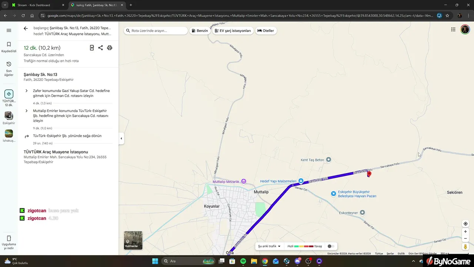Click the Şanlıbay Sk. No:13 start address

pyautogui.click(x=40, y=75)
